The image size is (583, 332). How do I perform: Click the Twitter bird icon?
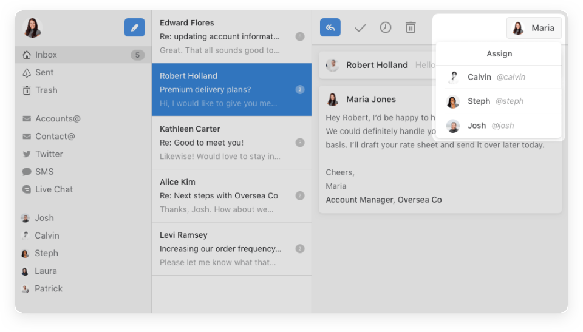tap(26, 154)
